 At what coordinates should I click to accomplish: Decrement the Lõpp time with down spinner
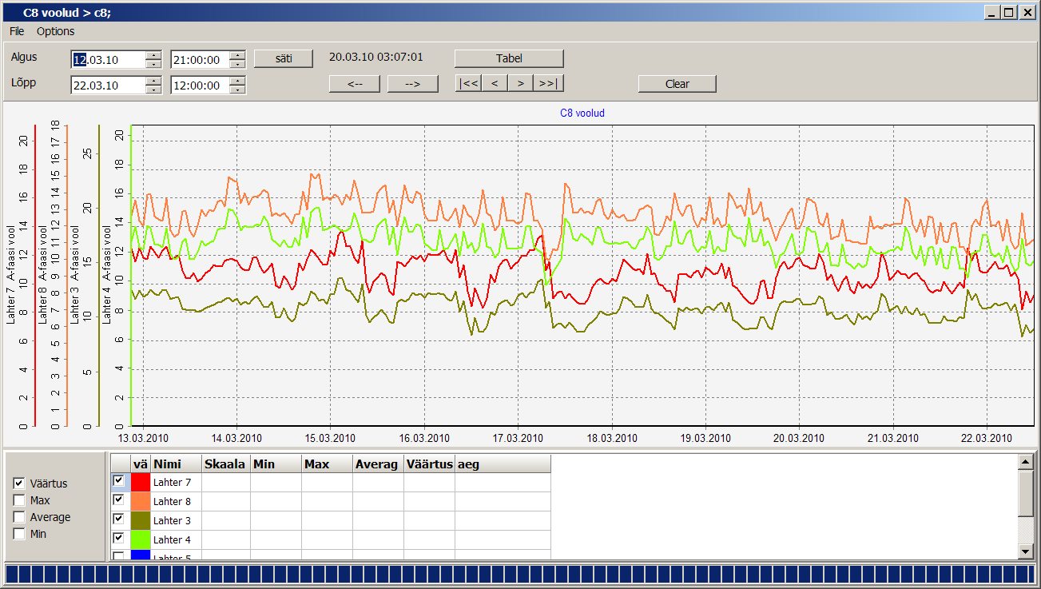coord(237,90)
